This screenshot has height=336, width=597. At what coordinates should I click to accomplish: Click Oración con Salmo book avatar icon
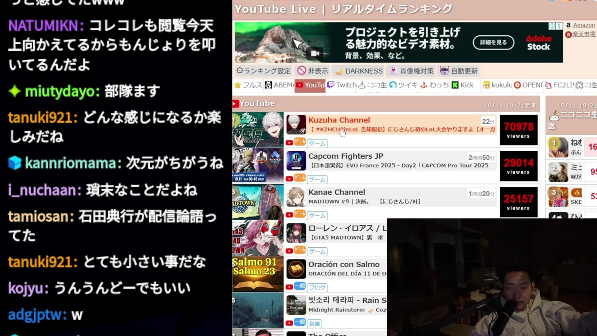click(x=296, y=269)
